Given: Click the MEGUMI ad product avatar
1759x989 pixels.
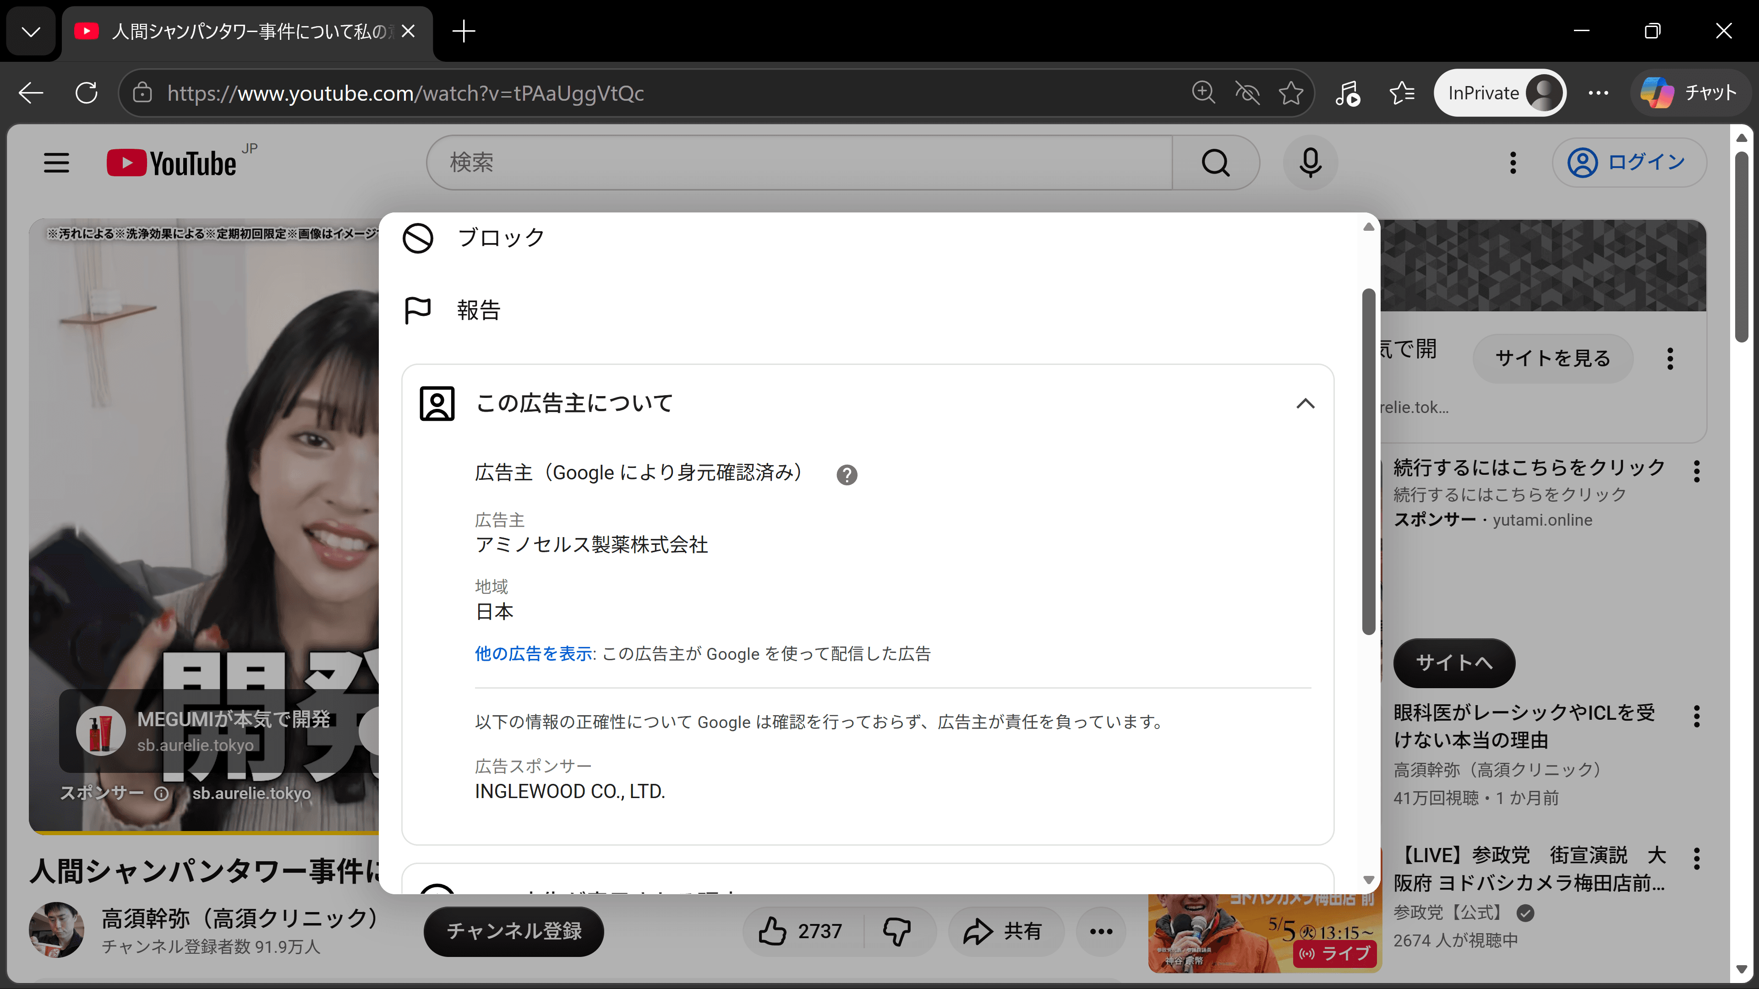Looking at the screenshot, I should [100, 731].
